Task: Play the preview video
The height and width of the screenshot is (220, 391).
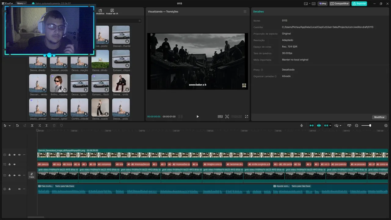Action: (x=198, y=116)
